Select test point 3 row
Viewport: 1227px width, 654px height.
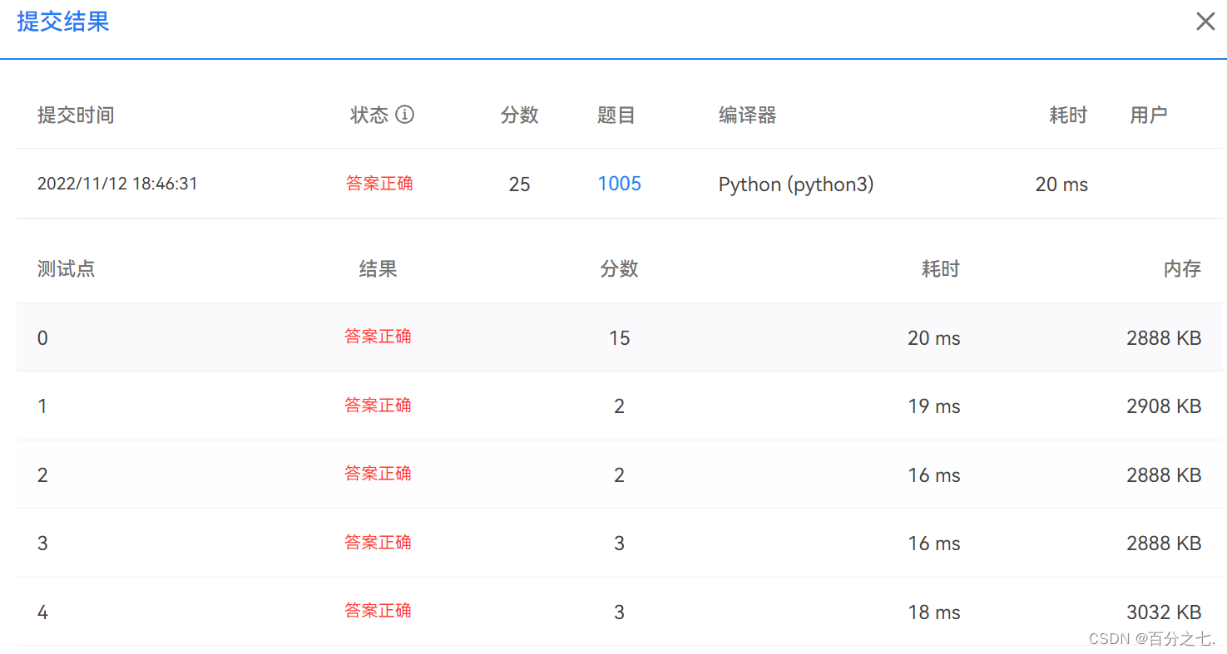pyautogui.click(x=42, y=543)
